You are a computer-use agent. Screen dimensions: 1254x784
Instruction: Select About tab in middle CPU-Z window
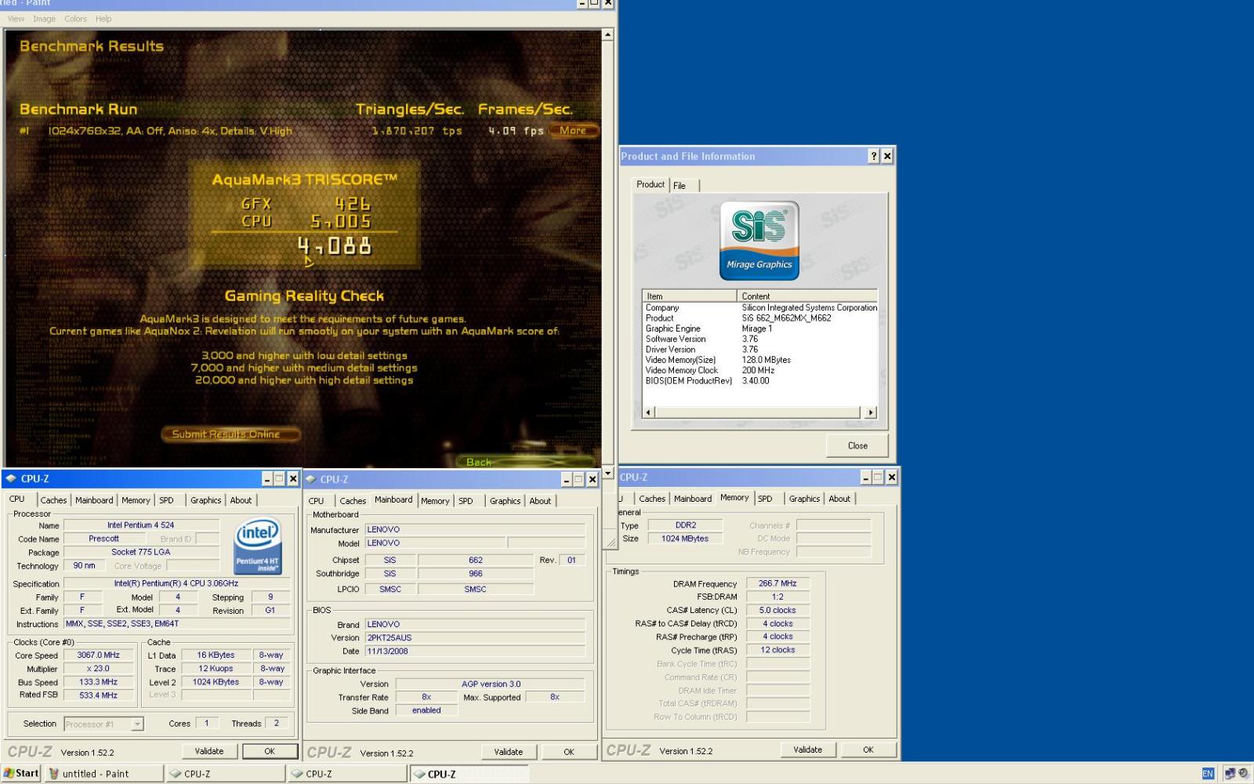pyautogui.click(x=540, y=501)
